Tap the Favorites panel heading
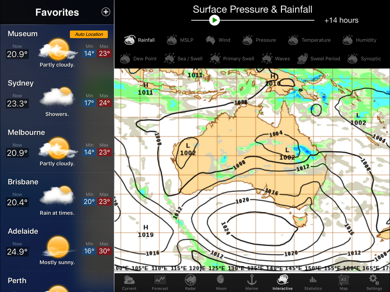The height and width of the screenshot is (292, 390). (57, 12)
